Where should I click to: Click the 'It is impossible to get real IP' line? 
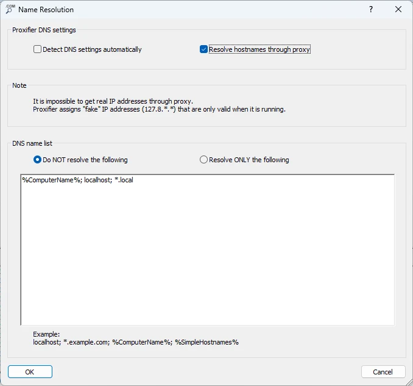point(113,101)
